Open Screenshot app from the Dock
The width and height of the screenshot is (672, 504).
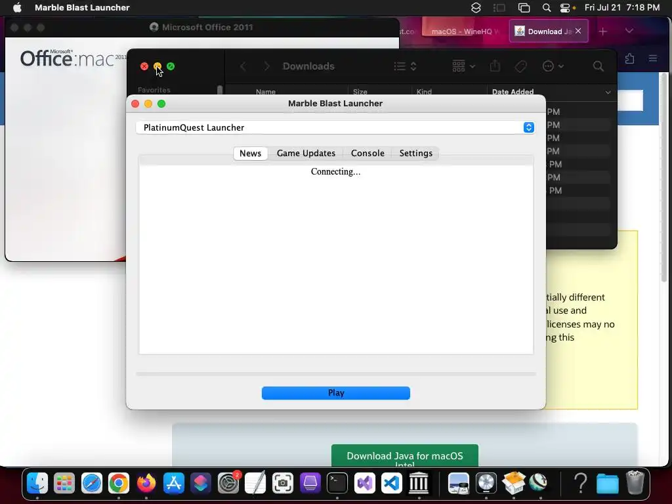[283, 484]
